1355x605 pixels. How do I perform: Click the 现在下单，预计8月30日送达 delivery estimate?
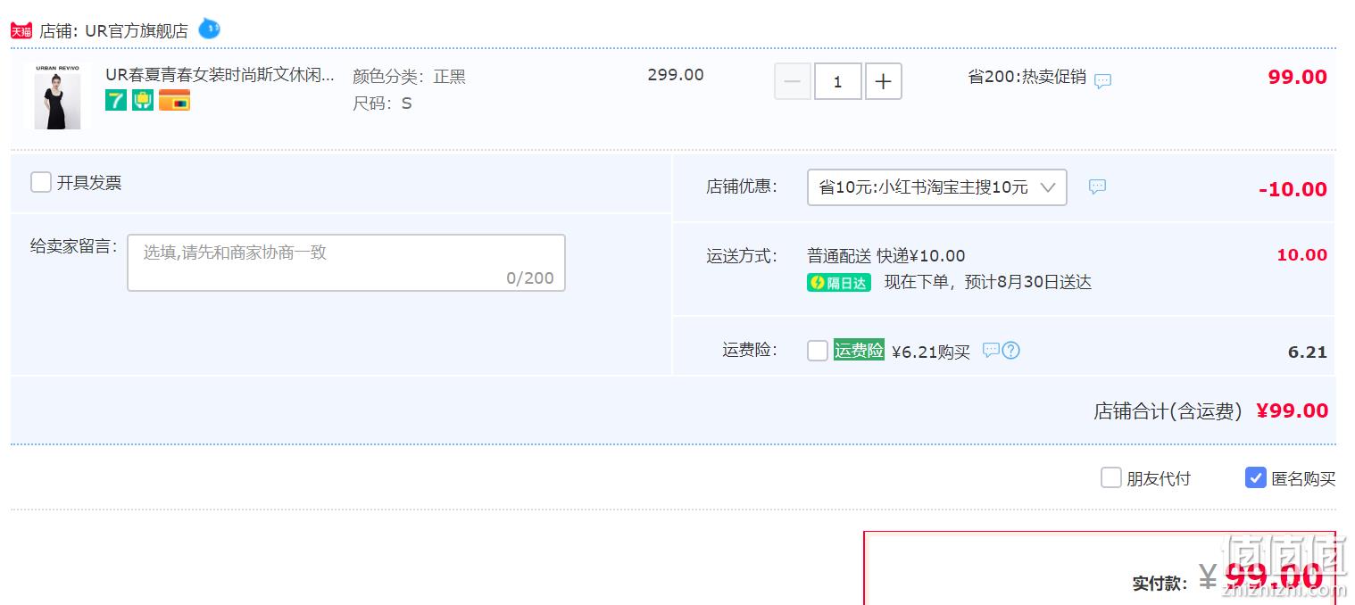(x=988, y=283)
